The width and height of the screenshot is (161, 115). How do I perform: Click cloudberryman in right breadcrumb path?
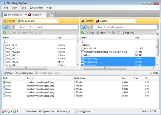pos(115,27)
